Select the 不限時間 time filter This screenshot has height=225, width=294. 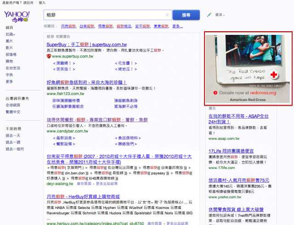click(13, 129)
